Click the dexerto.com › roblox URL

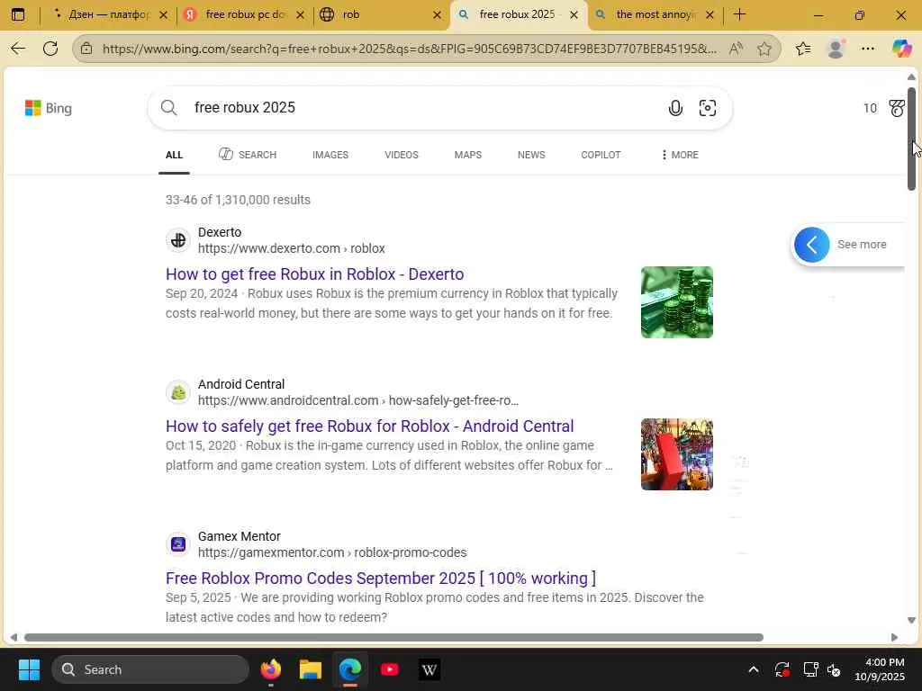point(292,248)
